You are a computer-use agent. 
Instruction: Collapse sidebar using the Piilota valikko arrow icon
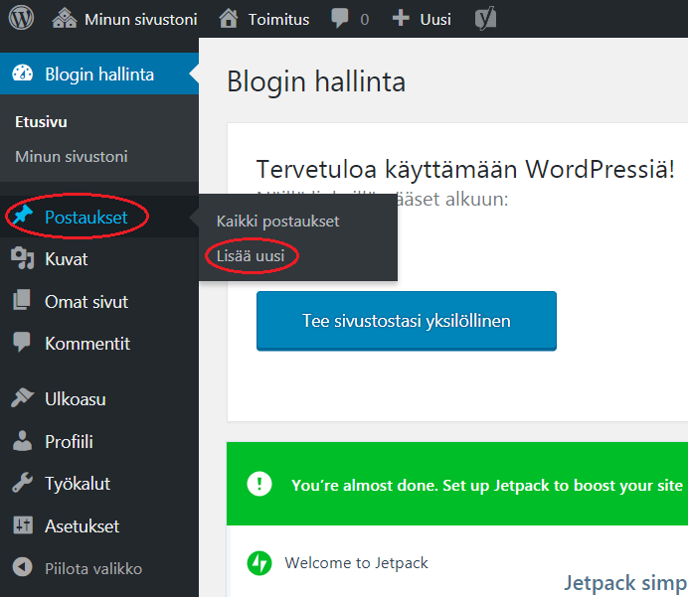click(x=23, y=567)
